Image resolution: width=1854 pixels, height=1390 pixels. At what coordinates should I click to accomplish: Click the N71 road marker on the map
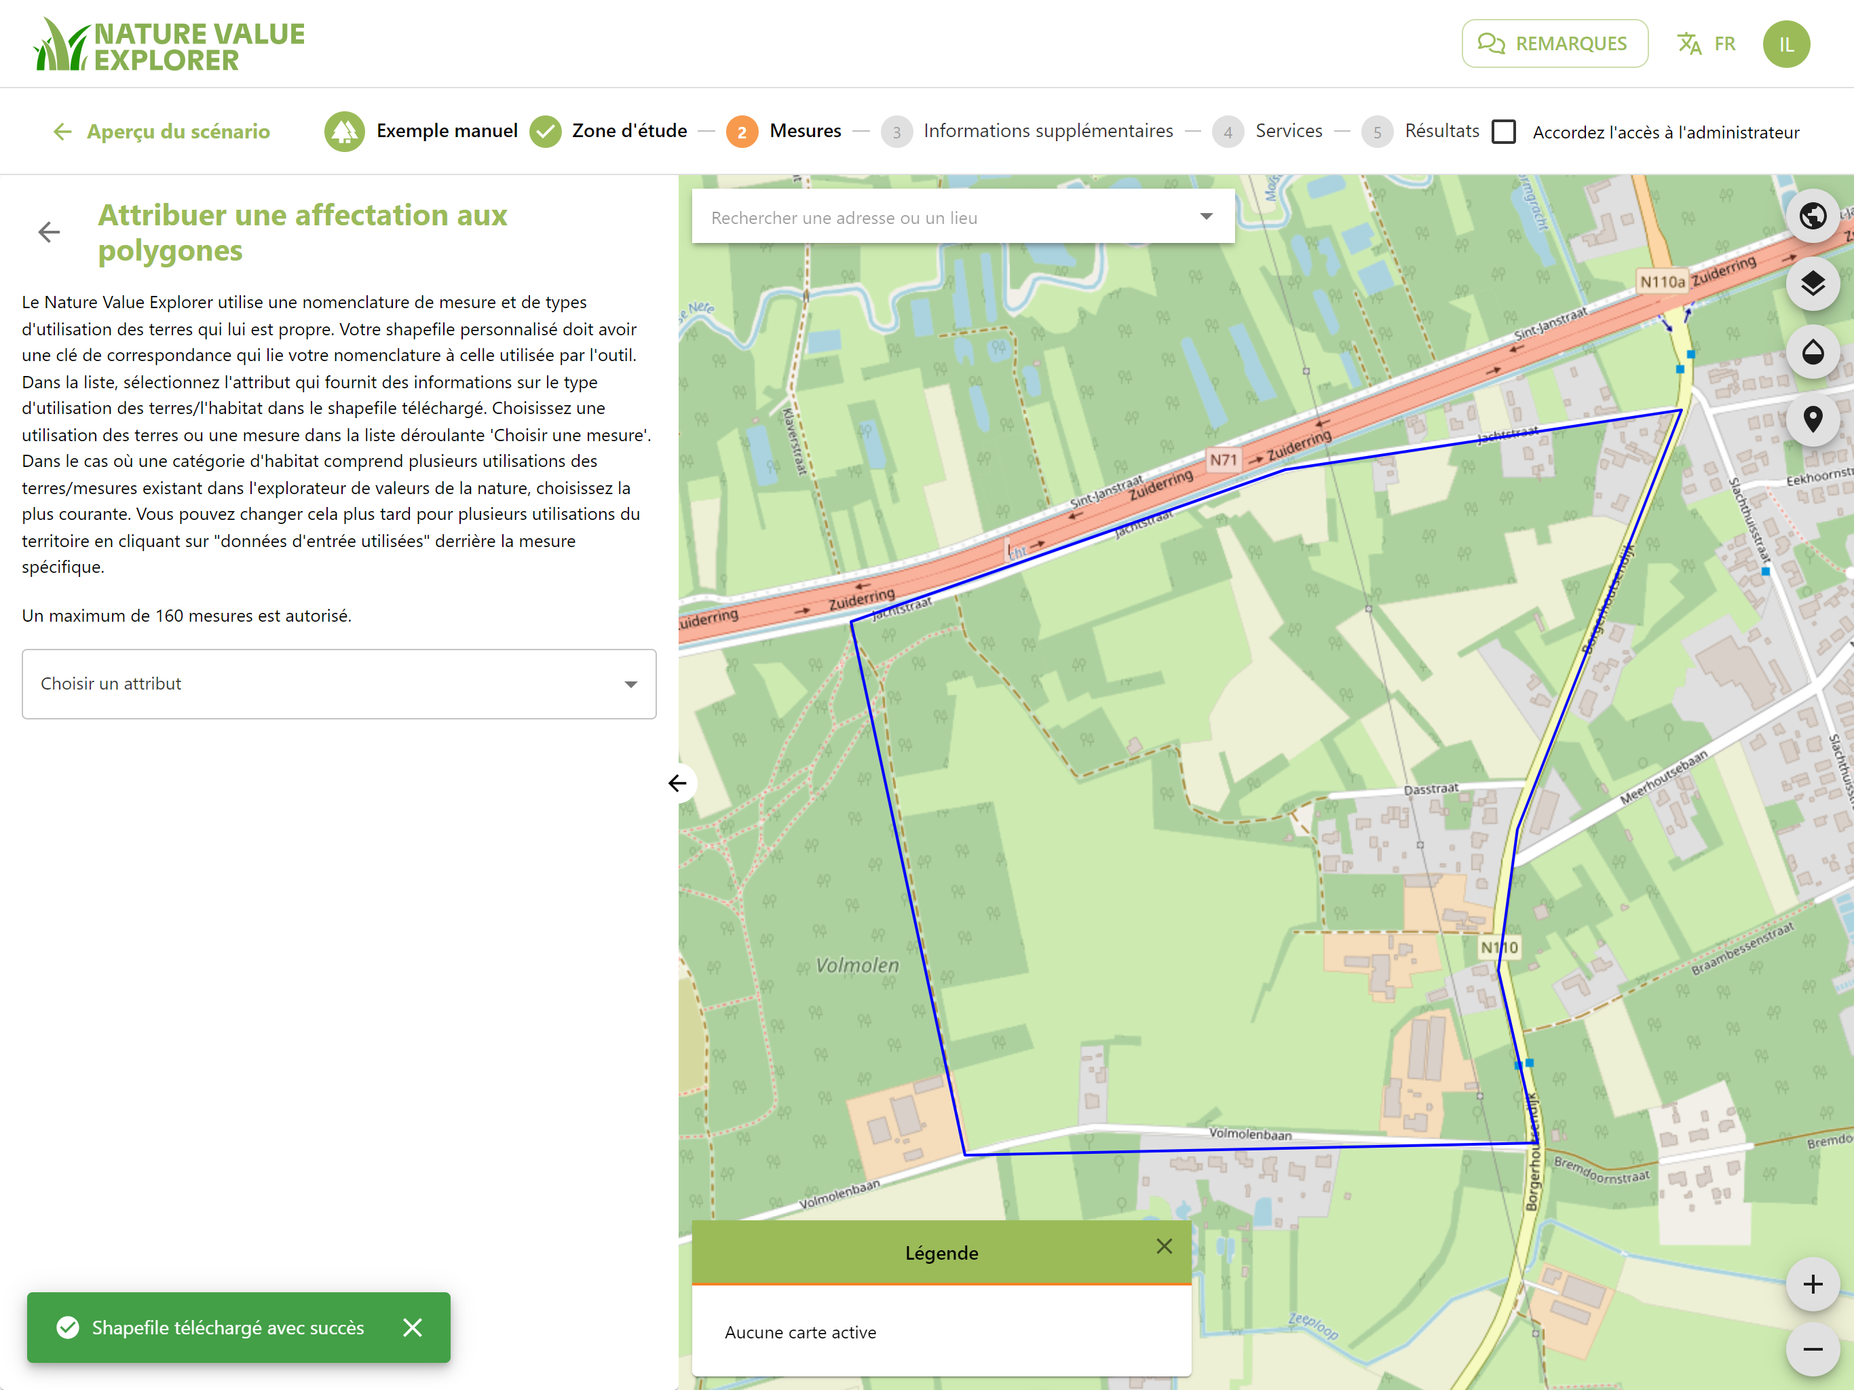click(1223, 459)
